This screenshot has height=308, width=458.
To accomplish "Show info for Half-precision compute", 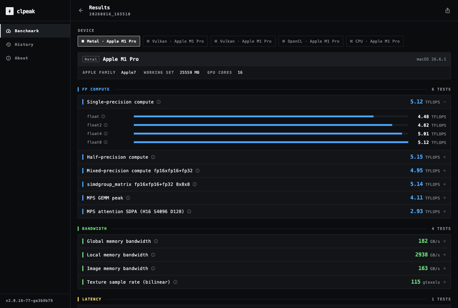I will (153, 157).
